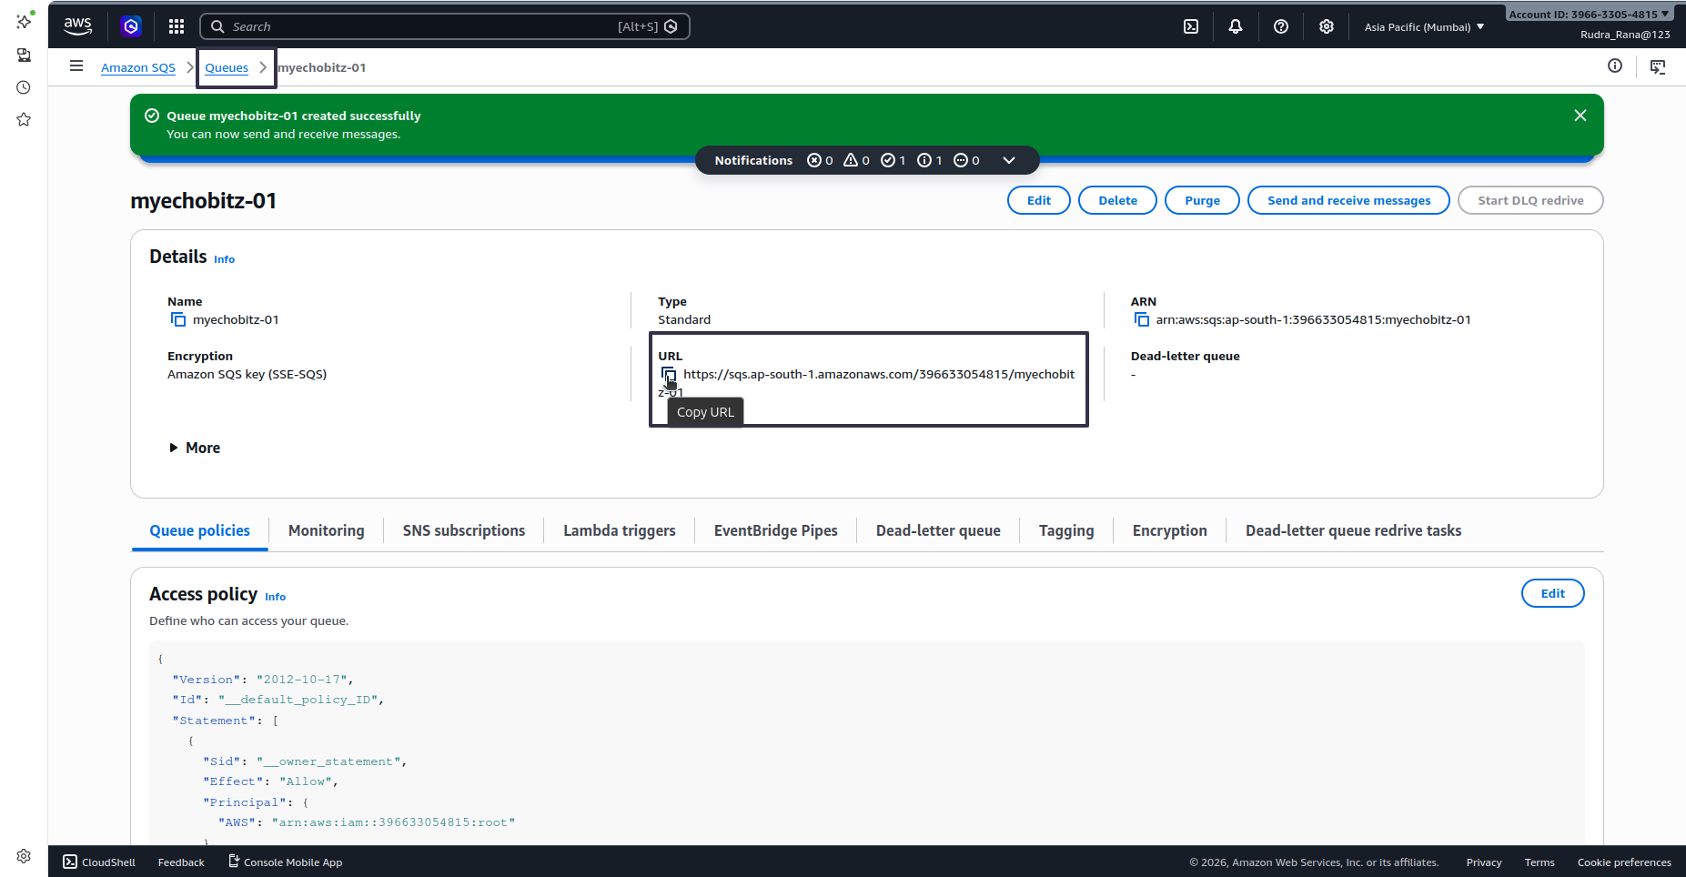Open Cookie preferences in footer
1686x877 pixels.
click(x=1624, y=862)
